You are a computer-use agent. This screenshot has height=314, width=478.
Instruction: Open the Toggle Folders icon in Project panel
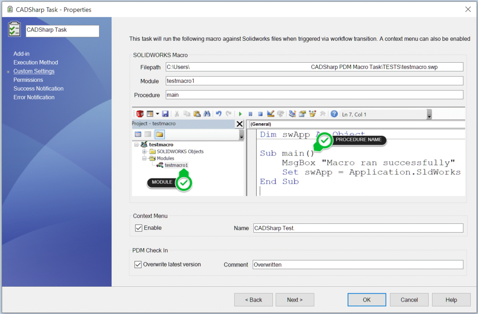pos(160,134)
